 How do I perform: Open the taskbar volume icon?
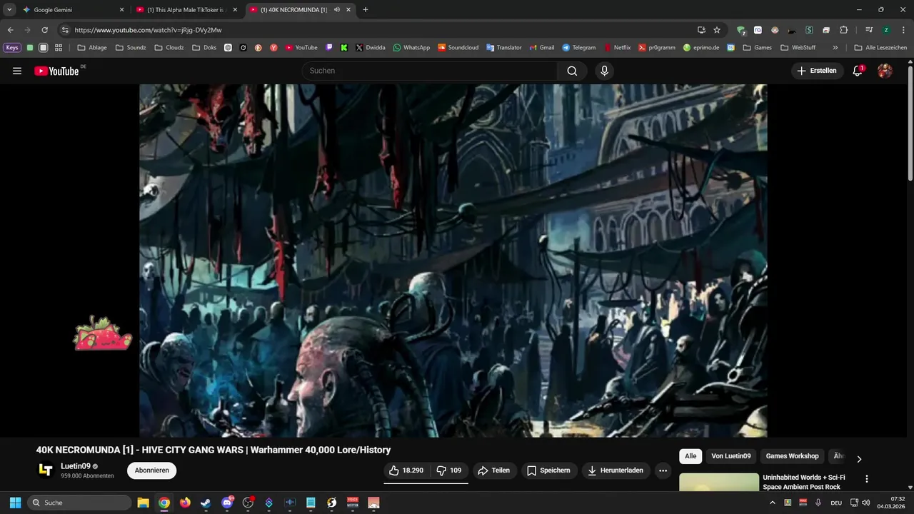(865, 503)
